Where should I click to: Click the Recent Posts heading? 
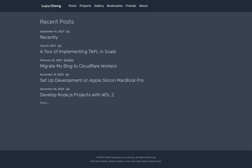57,22
